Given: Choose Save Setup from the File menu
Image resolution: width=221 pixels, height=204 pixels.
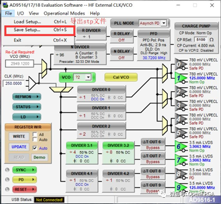Looking at the screenshot, I should tap(40, 30).
